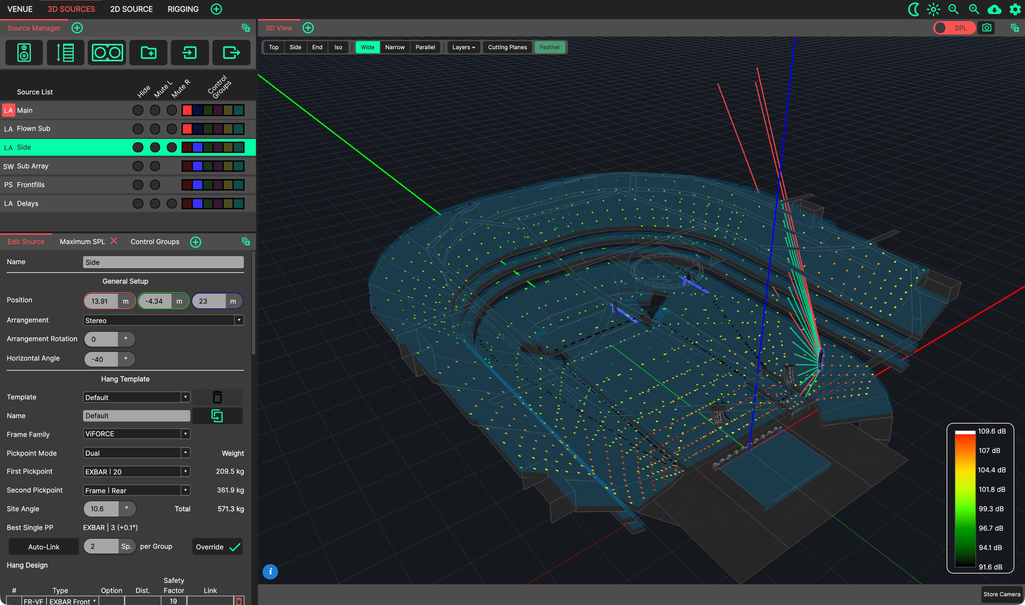Viewport: 1025px width, 605px height.
Task: Add a subwoofer array source icon
Action: (107, 53)
